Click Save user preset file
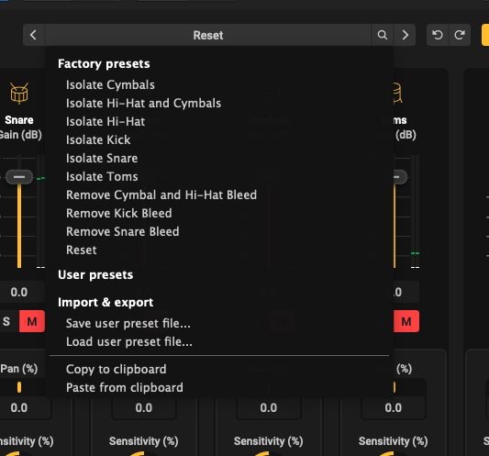Screen dimensions: 489x456 coord(128,324)
